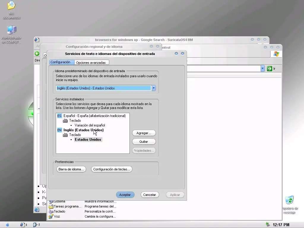Click the ES language badge in the list

pyautogui.click(x=59, y=116)
